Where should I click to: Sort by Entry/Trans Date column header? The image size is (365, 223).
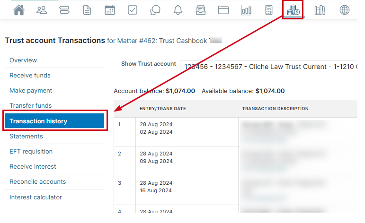[x=162, y=109]
